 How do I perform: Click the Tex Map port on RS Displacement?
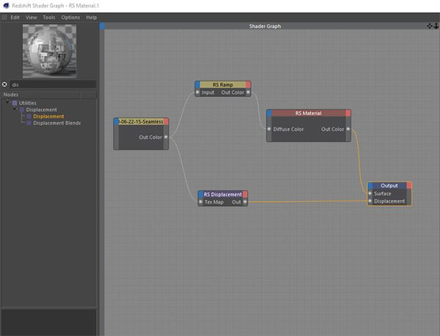199,202
